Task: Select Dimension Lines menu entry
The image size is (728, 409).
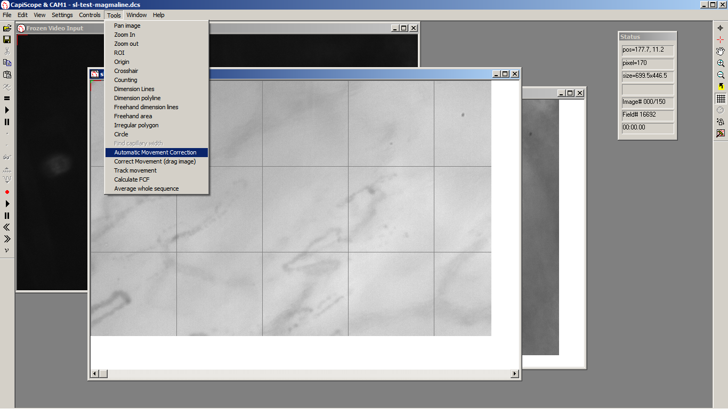Action: point(156,89)
